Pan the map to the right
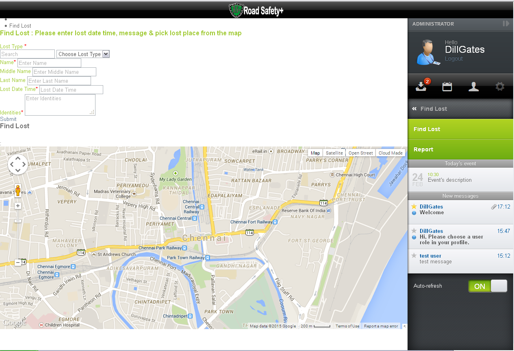Image resolution: width=514 pixels, height=351 pixels. tap(24, 165)
